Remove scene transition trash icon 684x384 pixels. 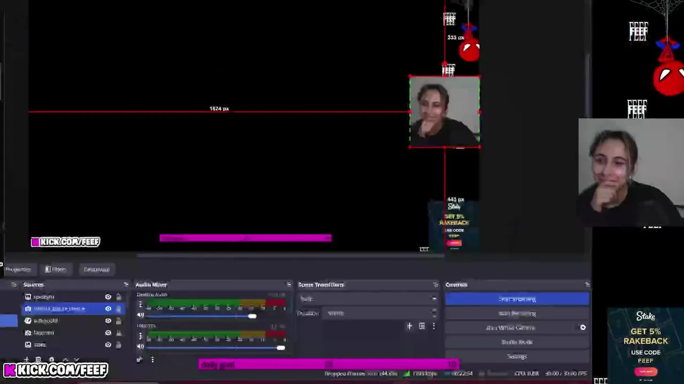(x=422, y=326)
